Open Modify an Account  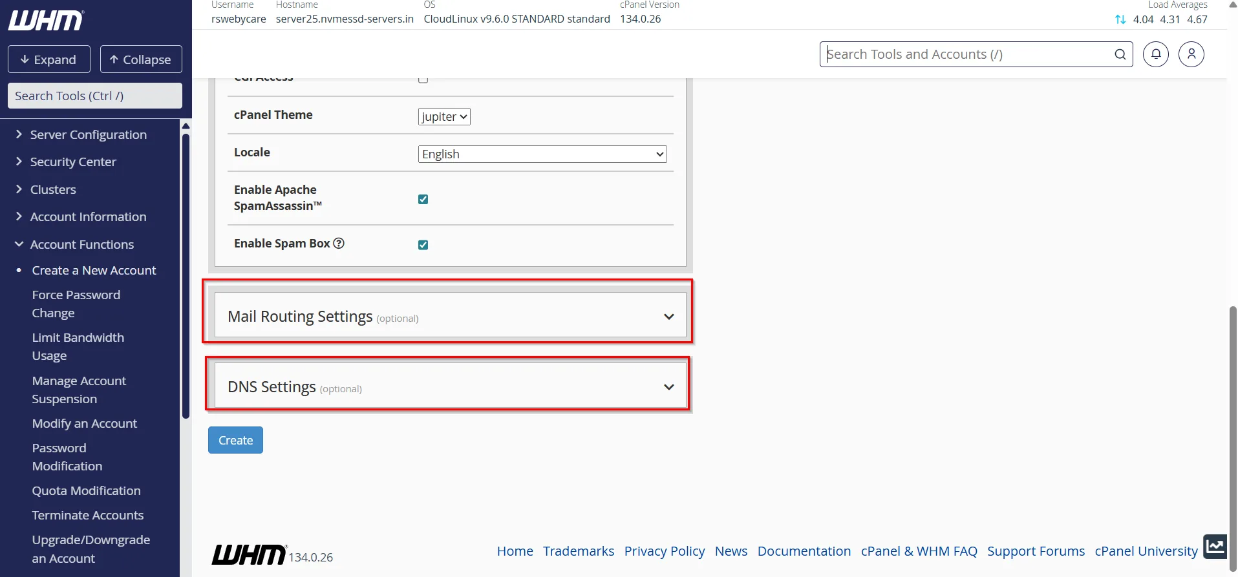(x=85, y=423)
